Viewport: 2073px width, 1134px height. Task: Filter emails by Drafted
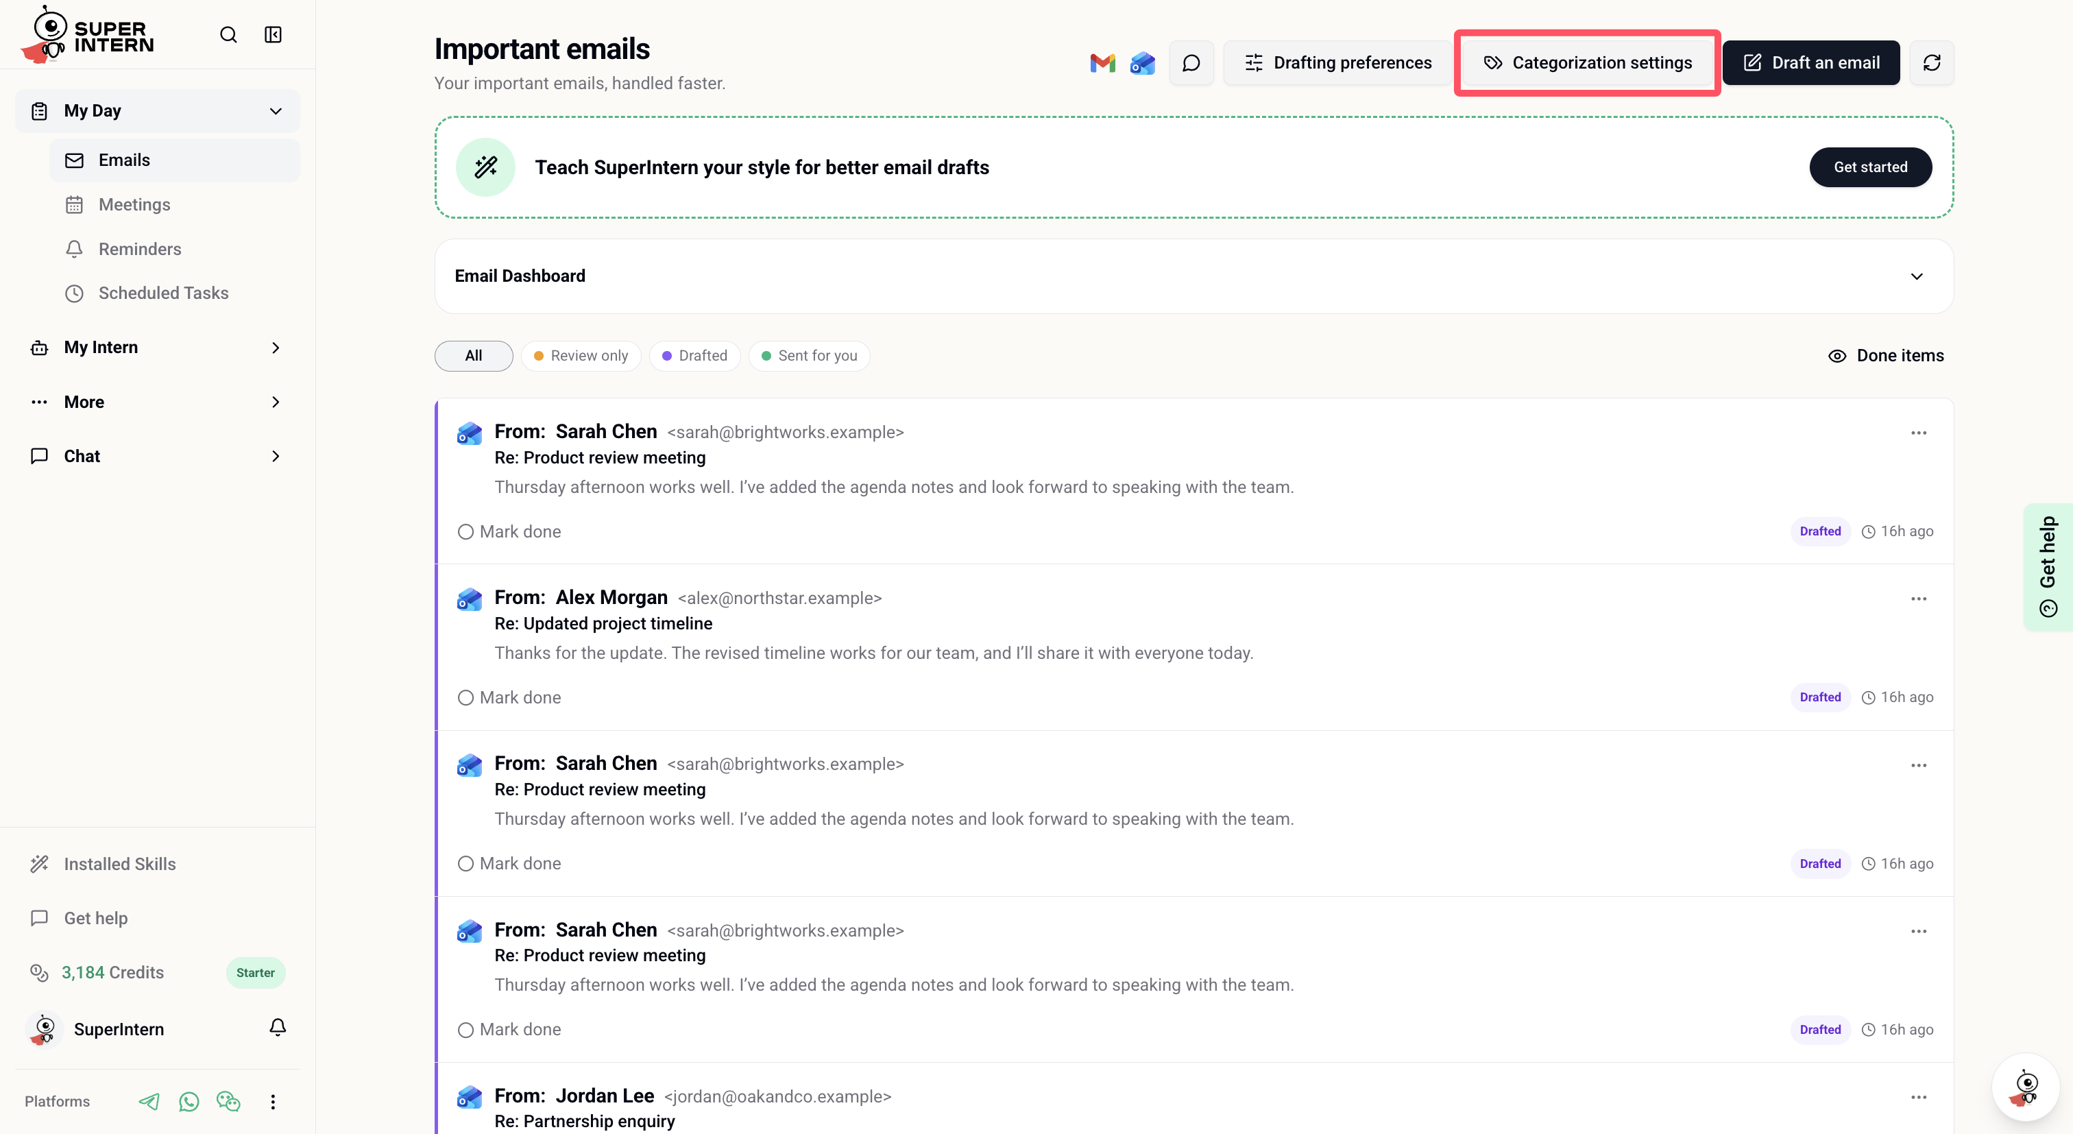694,356
